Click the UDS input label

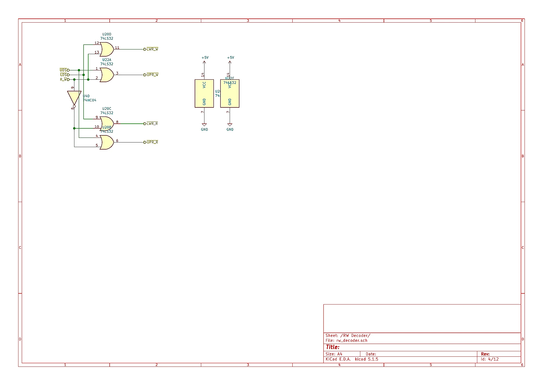coord(64,70)
